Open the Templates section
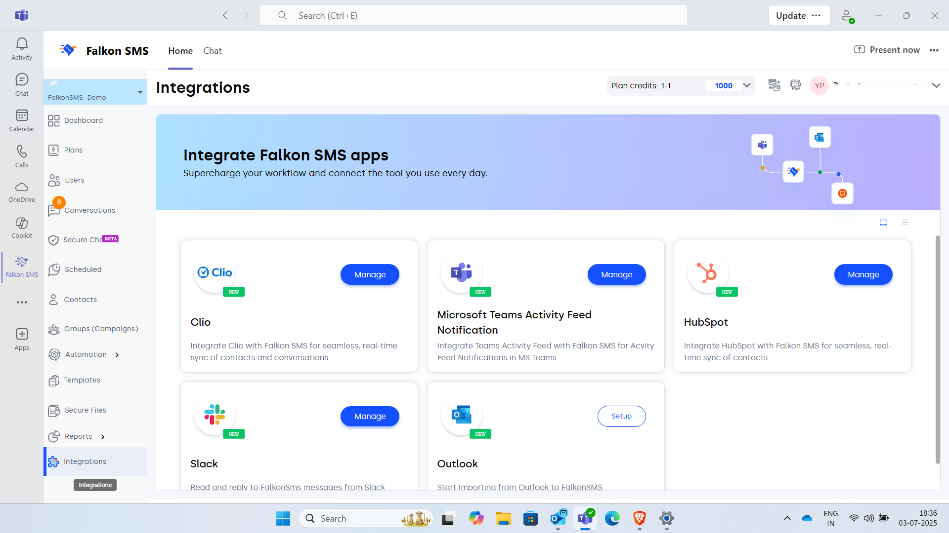The height and width of the screenshot is (533, 949). tap(82, 380)
